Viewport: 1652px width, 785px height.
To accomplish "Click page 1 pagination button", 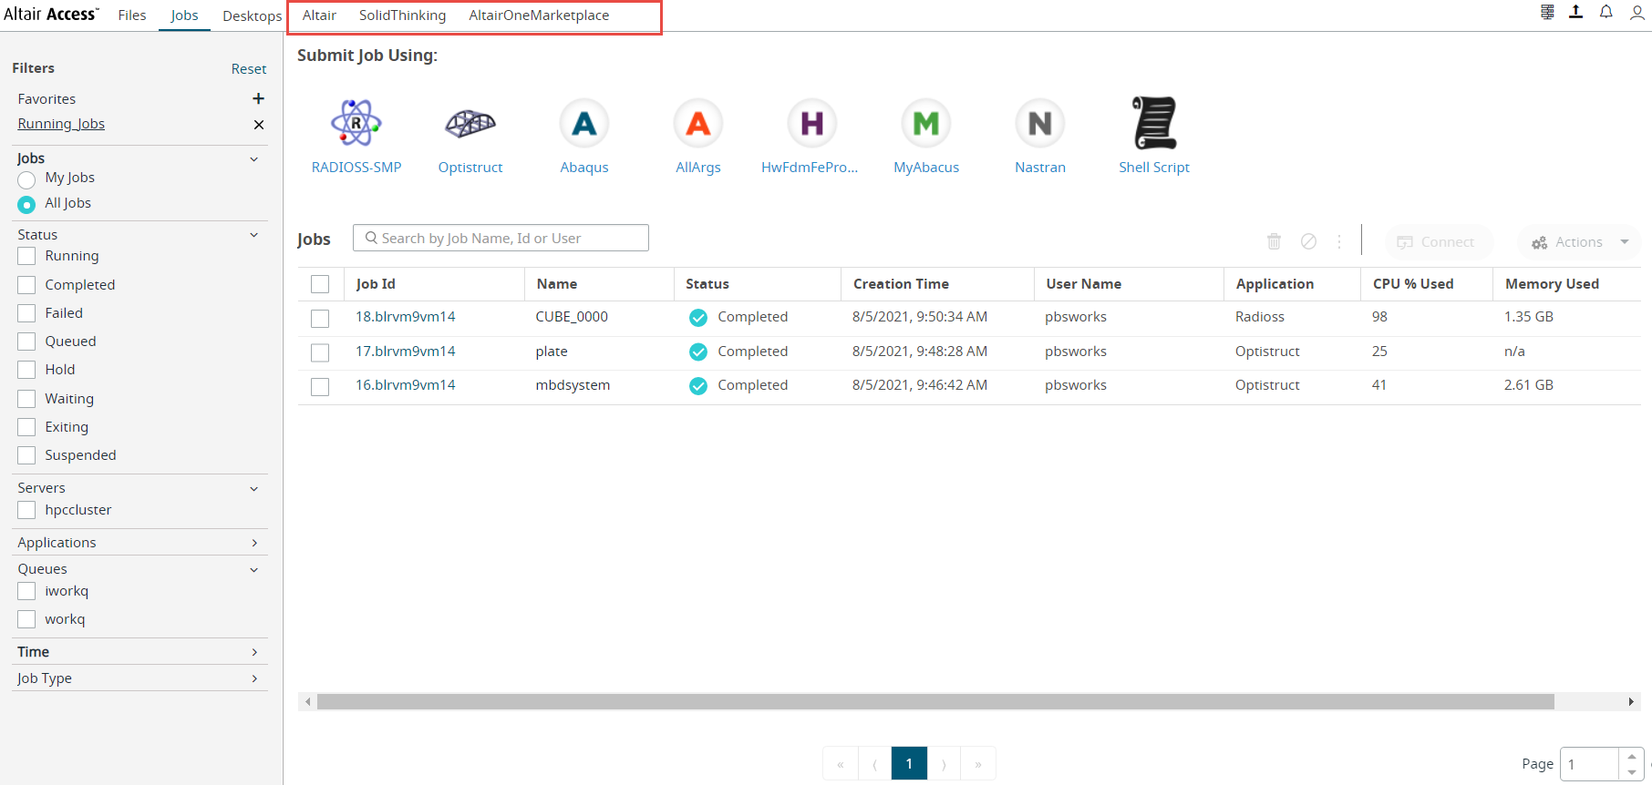I will (x=909, y=764).
